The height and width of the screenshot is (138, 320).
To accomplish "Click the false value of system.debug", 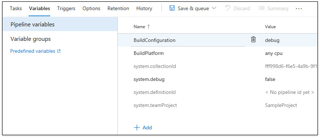I will click(270, 79).
